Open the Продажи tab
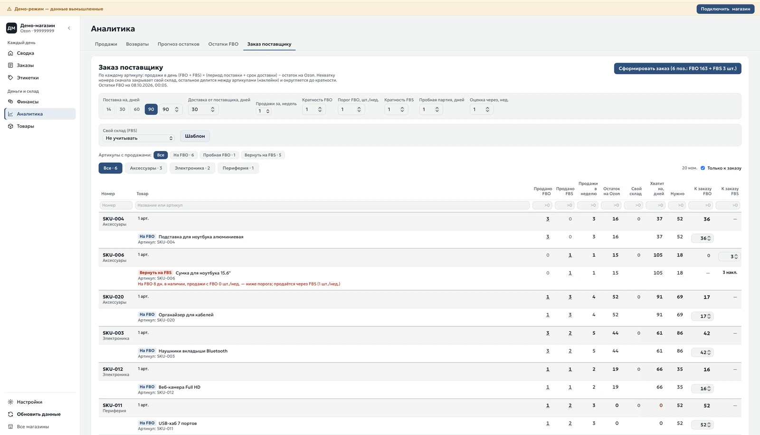Viewport: 760px width, 435px height. pos(106,44)
